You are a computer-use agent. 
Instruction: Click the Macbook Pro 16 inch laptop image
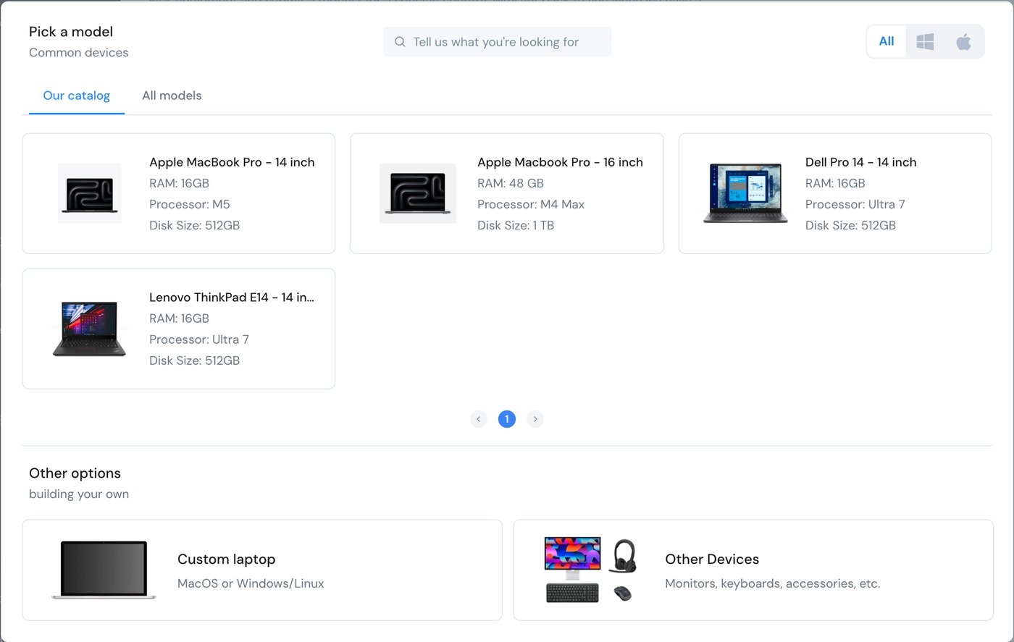click(418, 193)
